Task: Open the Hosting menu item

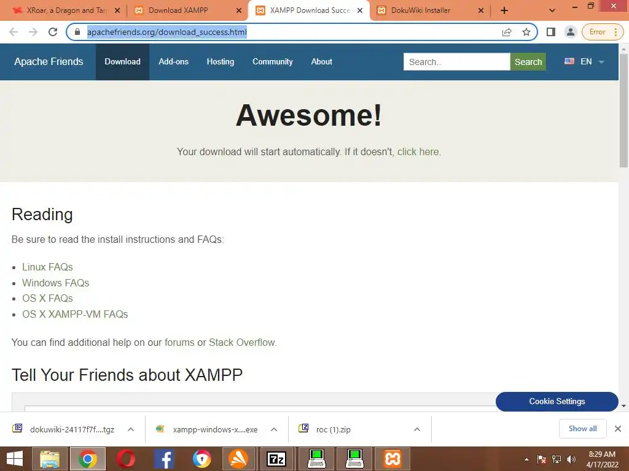Action: (x=221, y=62)
